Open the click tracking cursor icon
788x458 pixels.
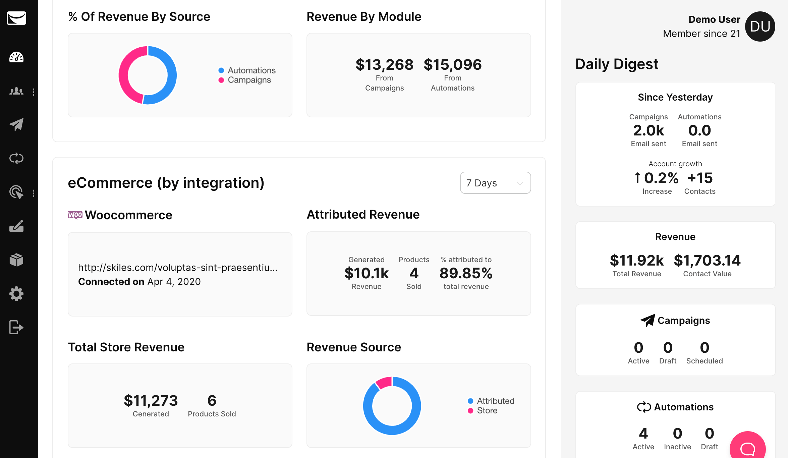click(x=16, y=192)
